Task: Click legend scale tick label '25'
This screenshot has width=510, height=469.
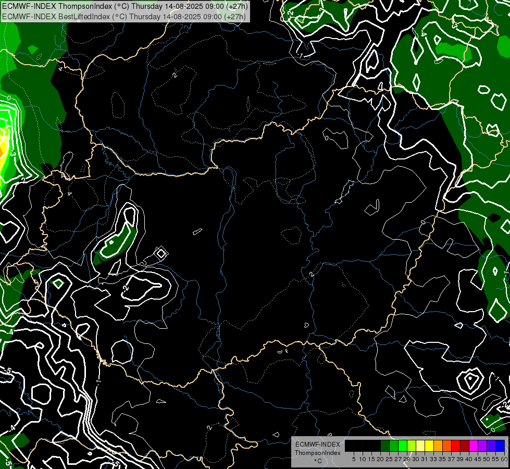Action: (389, 459)
